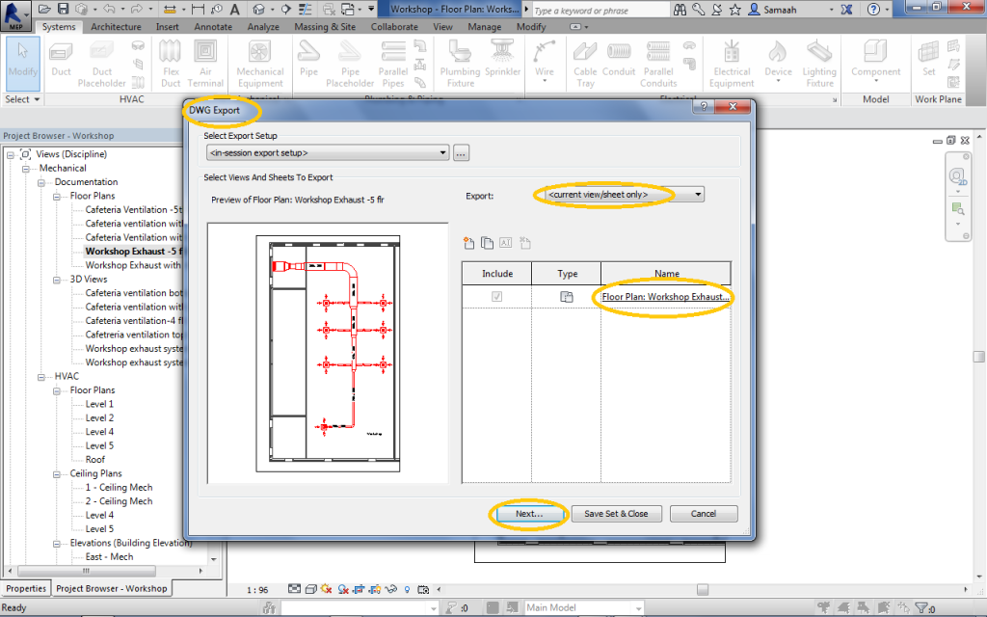Open the Default 3D View house icon

[x=258, y=9]
